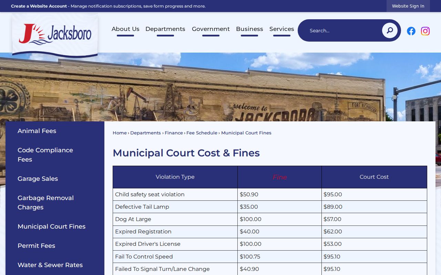Open Code Compliance Fees in the sidebar
Image resolution: width=441 pixels, height=275 pixels.
[45, 155]
